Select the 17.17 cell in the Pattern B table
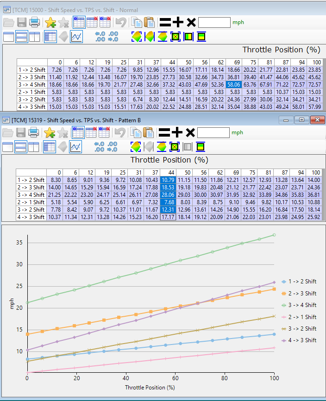 [168, 217]
